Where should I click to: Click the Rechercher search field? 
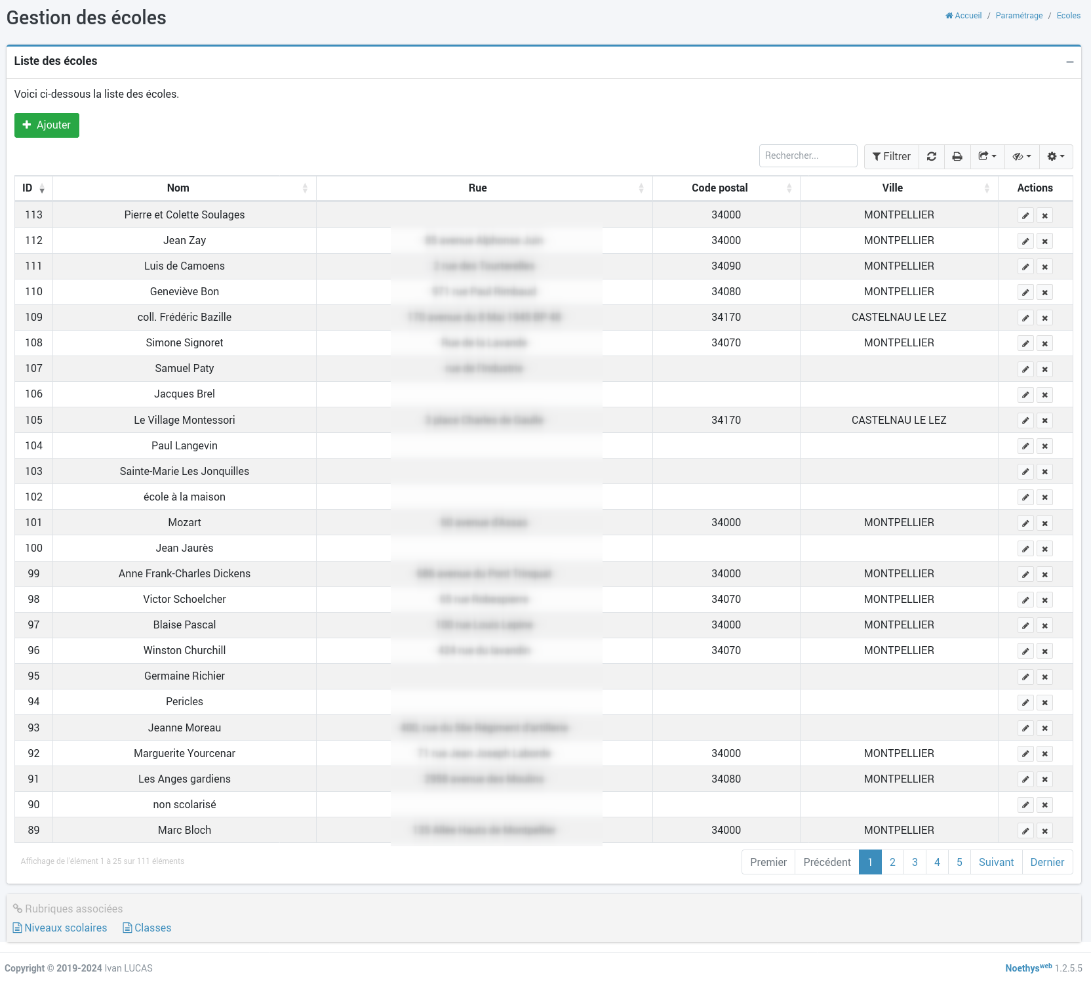coord(808,156)
